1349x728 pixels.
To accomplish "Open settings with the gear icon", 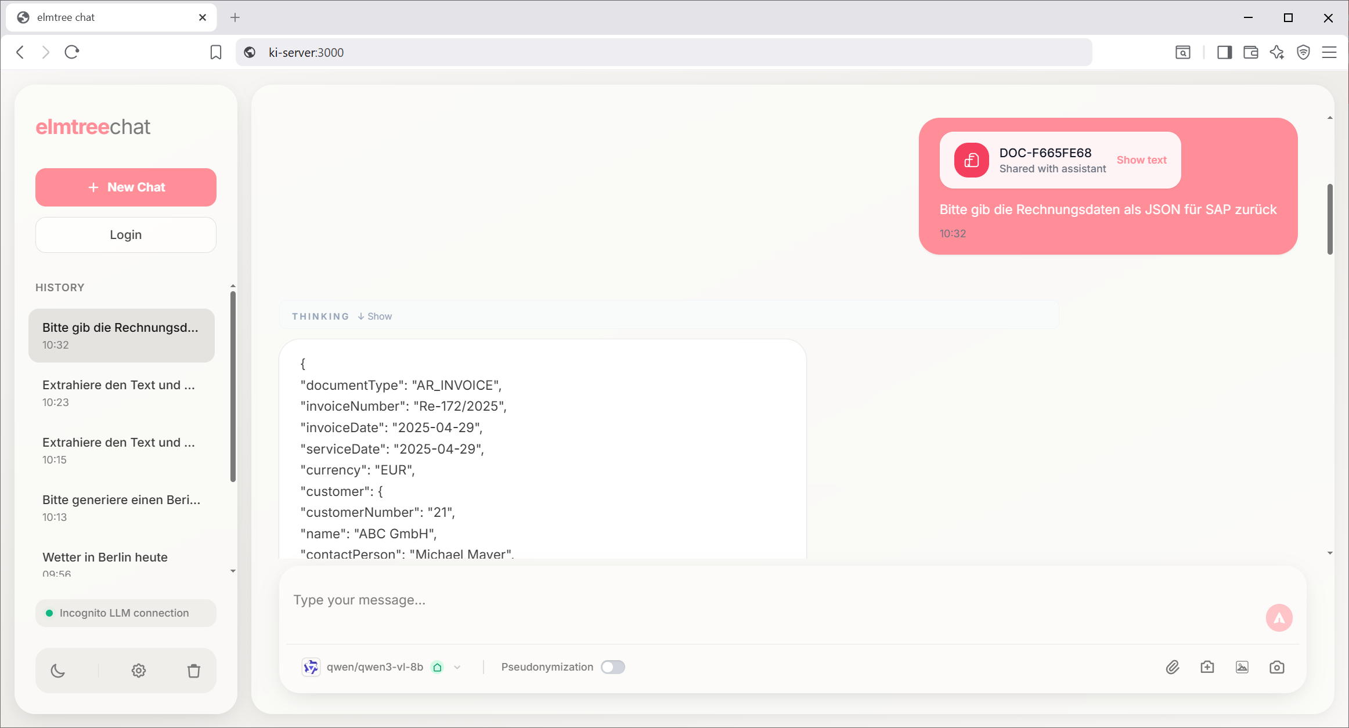I will point(138,670).
